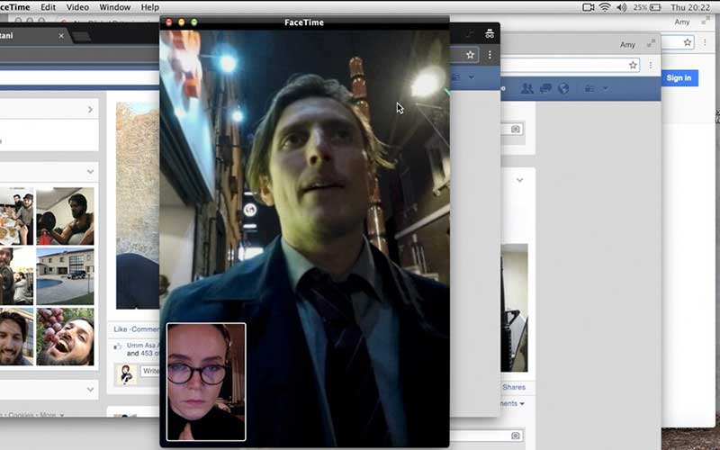Close the Chrome tab with the x
This screenshot has width=720, height=450.
61,36
